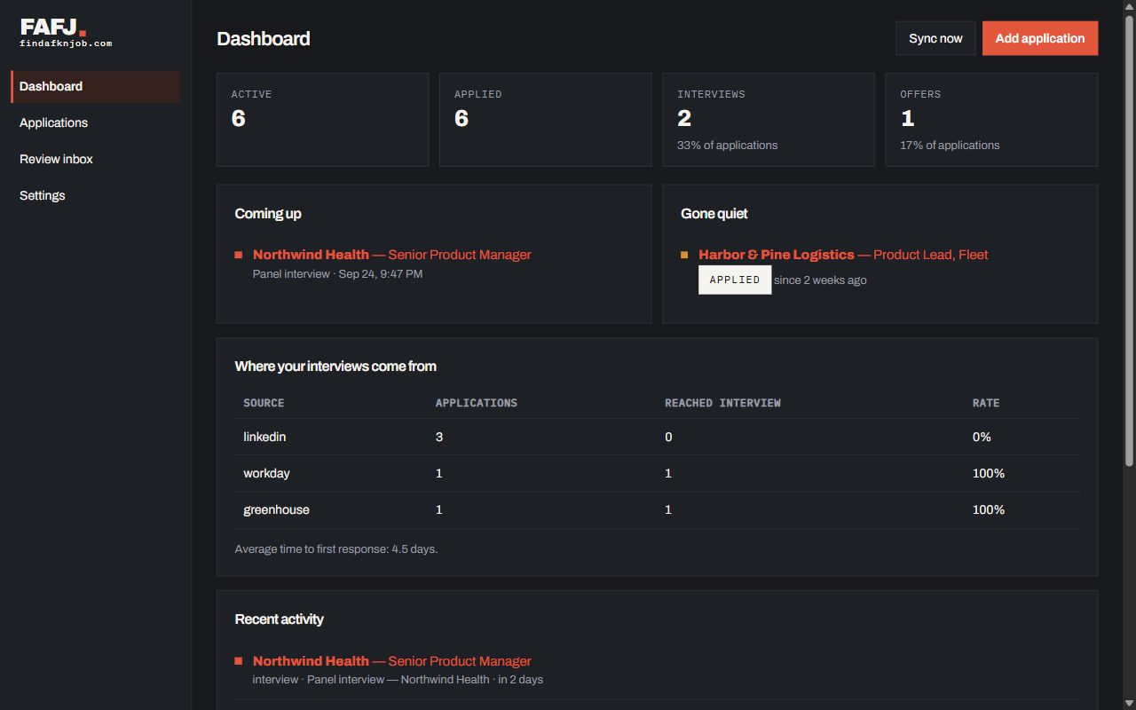The width and height of the screenshot is (1136, 710).
Task: Click the APPLIED status badge
Action: (x=735, y=280)
